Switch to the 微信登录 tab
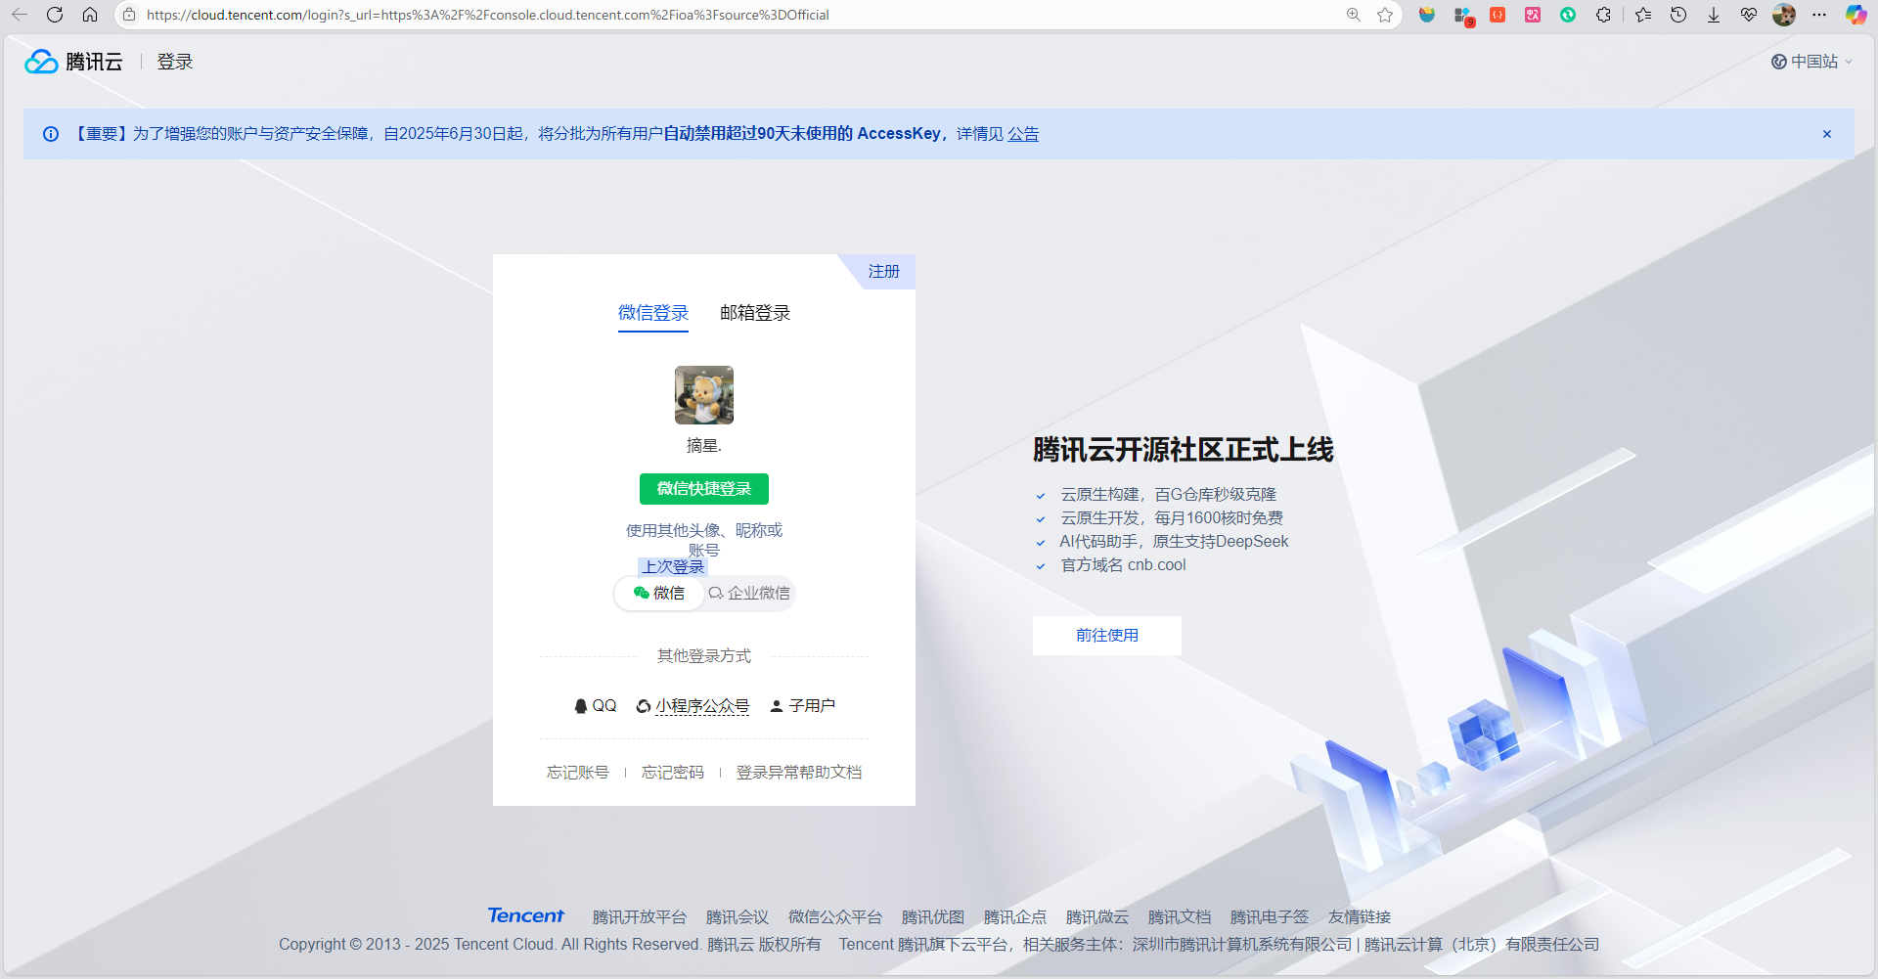1878x979 pixels. (x=652, y=312)
